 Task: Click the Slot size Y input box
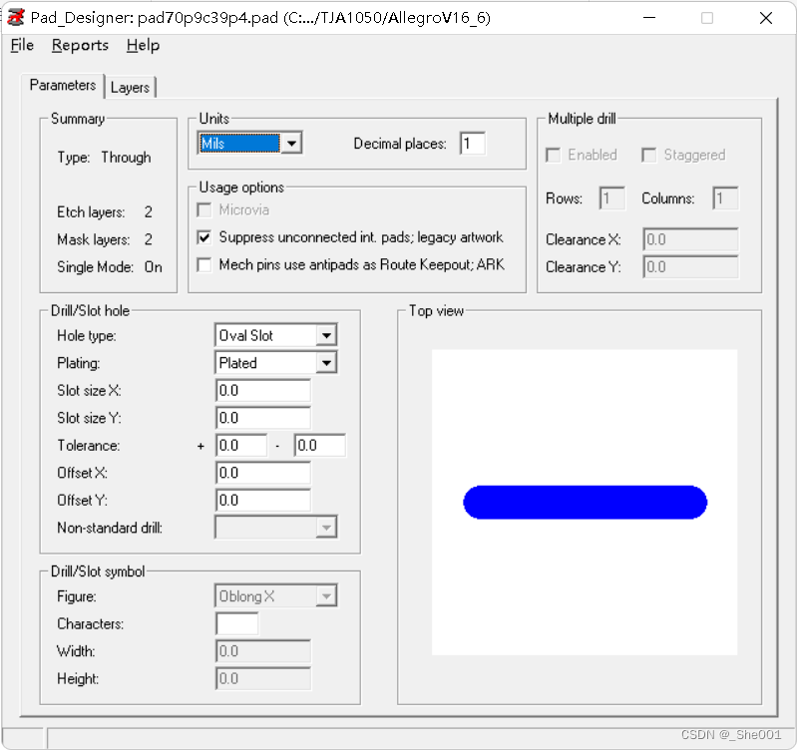(262, 418)
